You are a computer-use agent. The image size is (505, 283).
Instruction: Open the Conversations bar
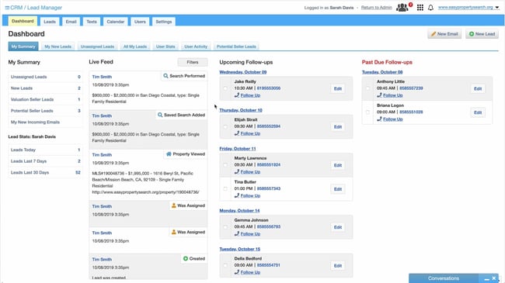pos(444,278)
